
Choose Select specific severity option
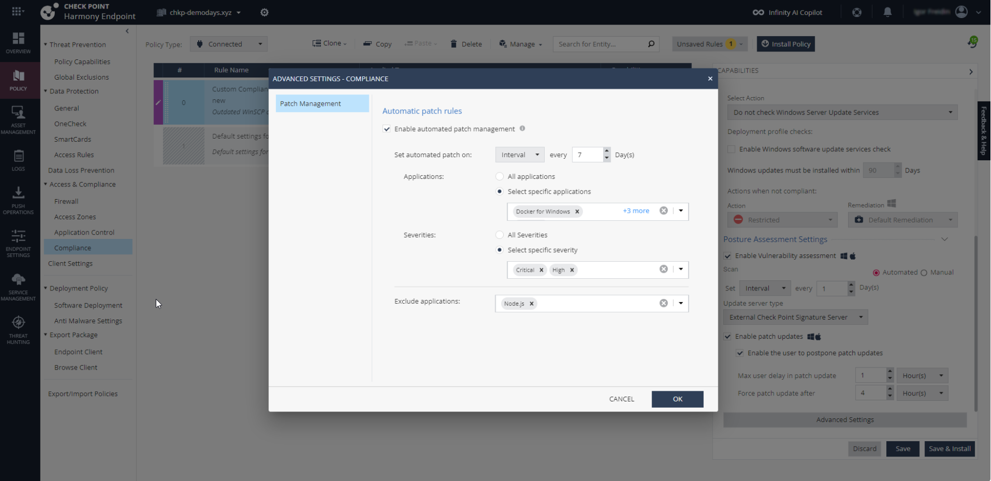tap(499, 250)
